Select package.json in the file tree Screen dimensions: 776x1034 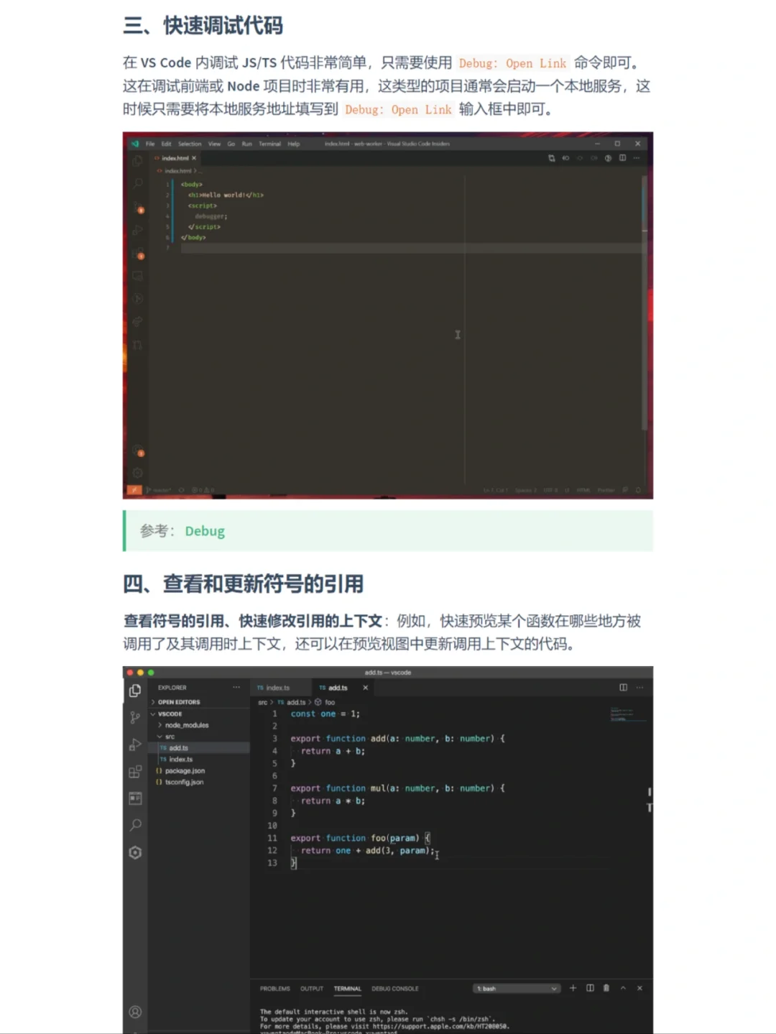click(184, 771)
